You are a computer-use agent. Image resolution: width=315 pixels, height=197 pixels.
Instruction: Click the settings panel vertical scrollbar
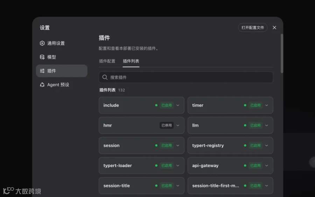point(282,54)
